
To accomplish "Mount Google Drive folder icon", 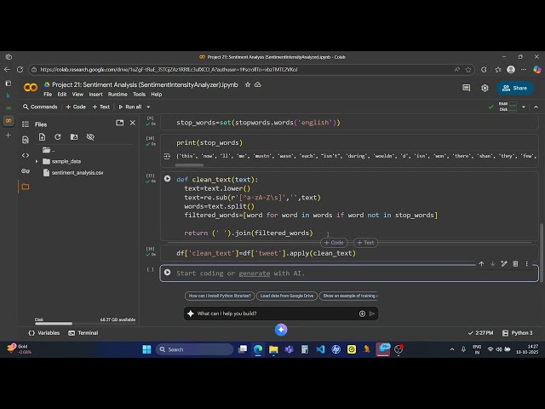I will tap(74, 137).
